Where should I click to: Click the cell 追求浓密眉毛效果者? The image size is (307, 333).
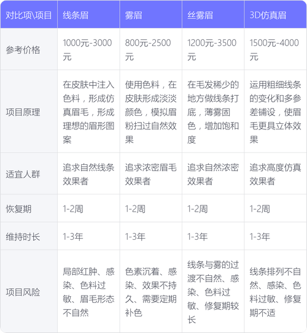(150, 174)
